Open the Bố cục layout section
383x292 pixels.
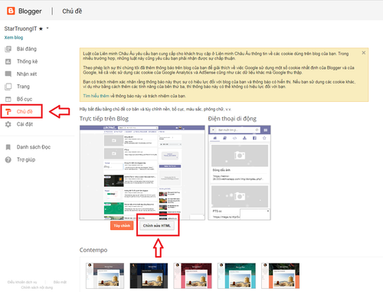point(25,99)
